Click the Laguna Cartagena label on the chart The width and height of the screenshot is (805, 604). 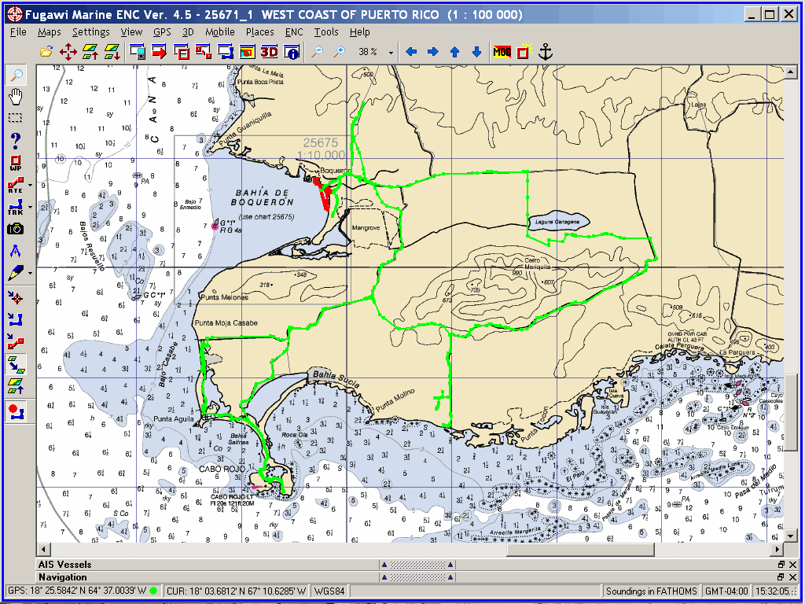559,221
